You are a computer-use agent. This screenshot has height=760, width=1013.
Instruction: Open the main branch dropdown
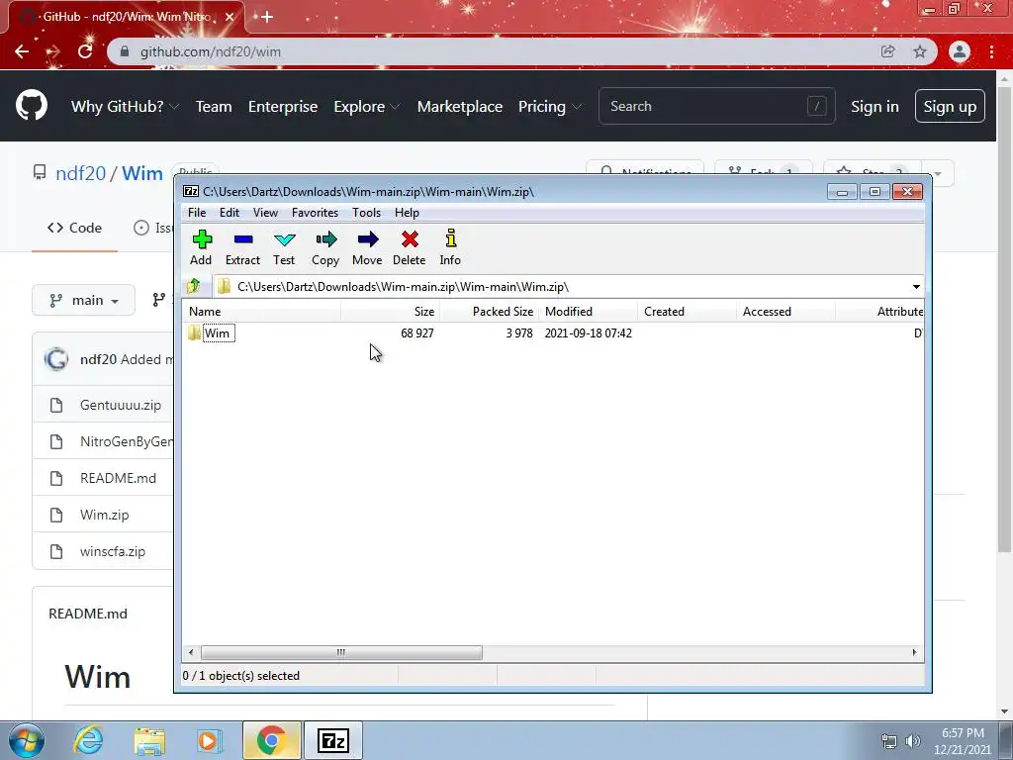[84, 300]
